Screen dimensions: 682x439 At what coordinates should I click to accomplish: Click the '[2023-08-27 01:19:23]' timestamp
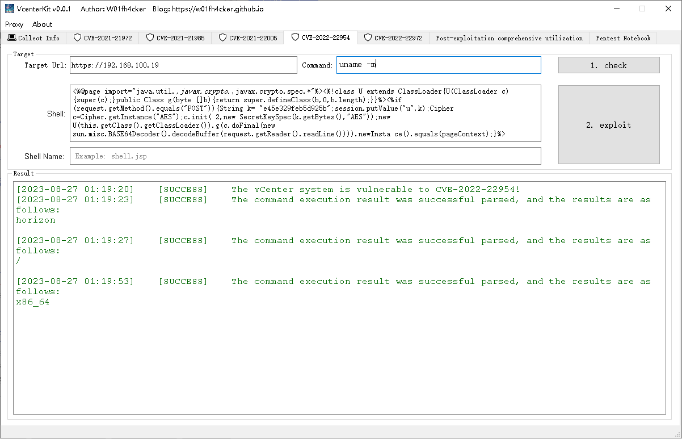(75, 200)
